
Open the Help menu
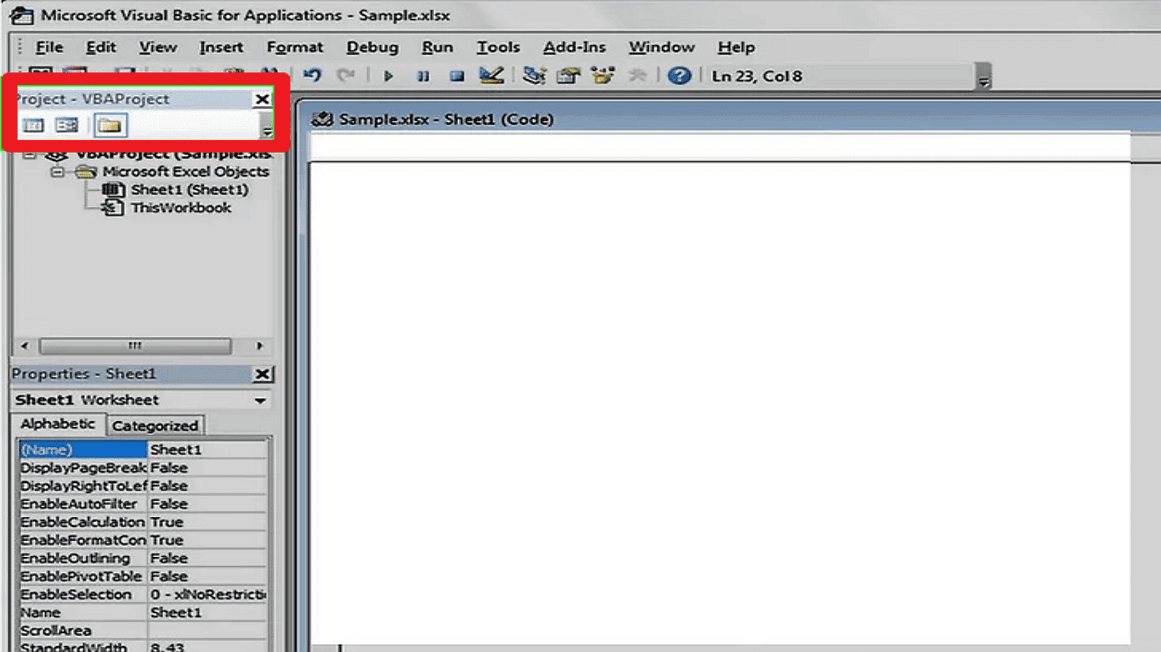coord(736,48)
